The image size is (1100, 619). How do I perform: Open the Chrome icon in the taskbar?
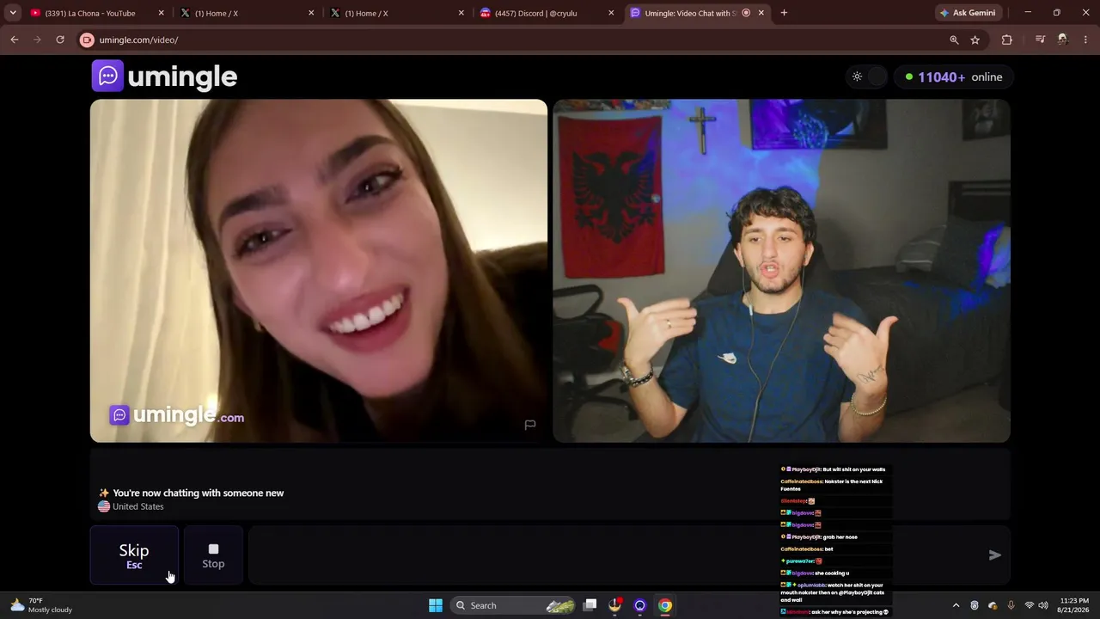[665, 605]
